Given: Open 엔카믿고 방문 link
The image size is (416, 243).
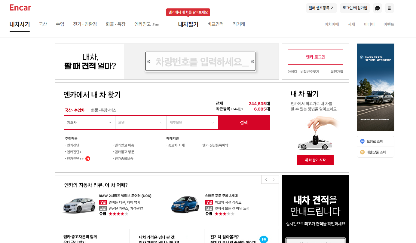Looking at the screenshot, I should pos(124,152).
